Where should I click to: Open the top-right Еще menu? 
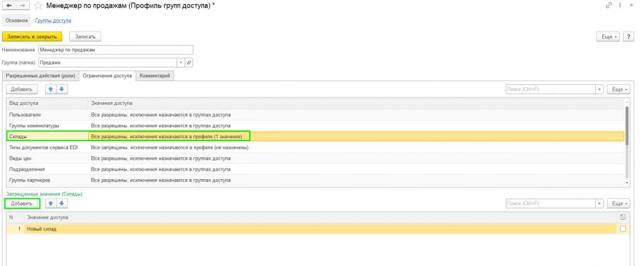[608, 37]
